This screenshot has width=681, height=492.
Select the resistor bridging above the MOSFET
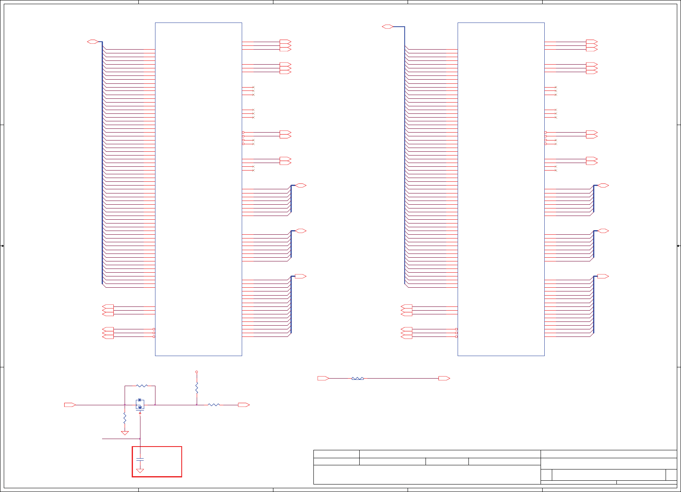click(x=142, y=386)
